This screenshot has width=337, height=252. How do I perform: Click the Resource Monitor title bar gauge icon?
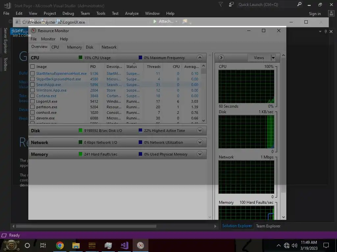pyautogui.click(x=34, y=31)
